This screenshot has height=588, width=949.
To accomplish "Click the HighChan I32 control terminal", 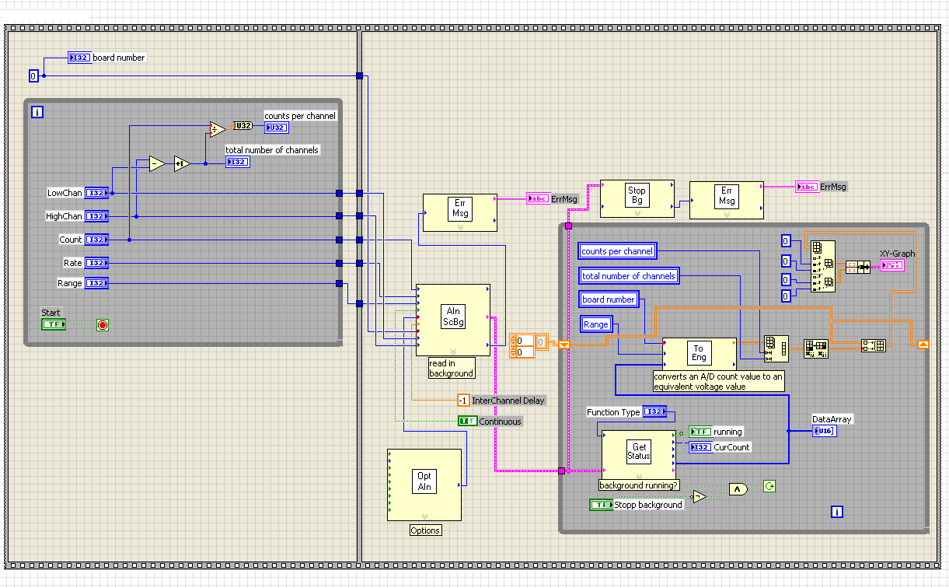I will tap(96, 216).
